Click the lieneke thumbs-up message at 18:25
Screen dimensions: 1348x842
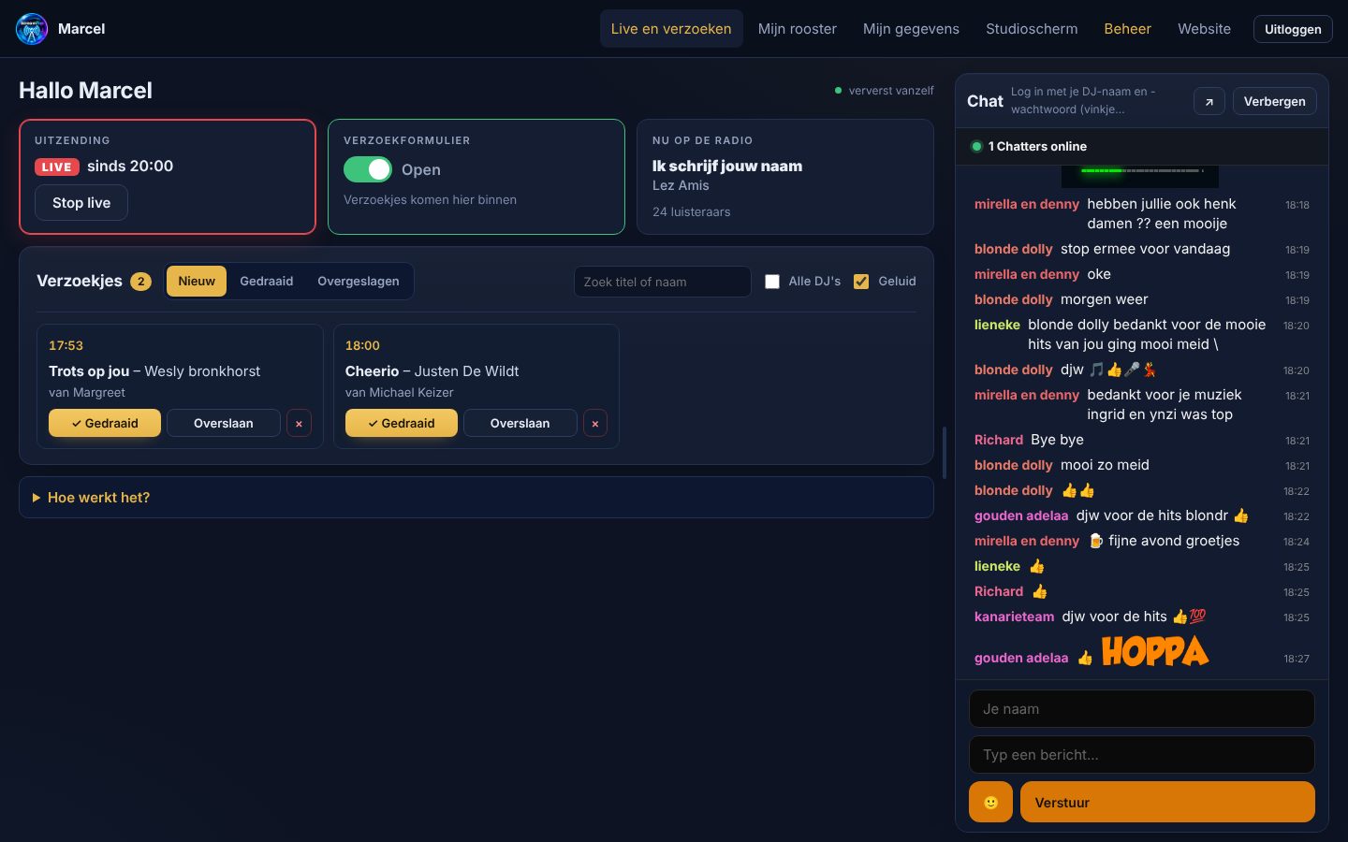pos(1141,566)
